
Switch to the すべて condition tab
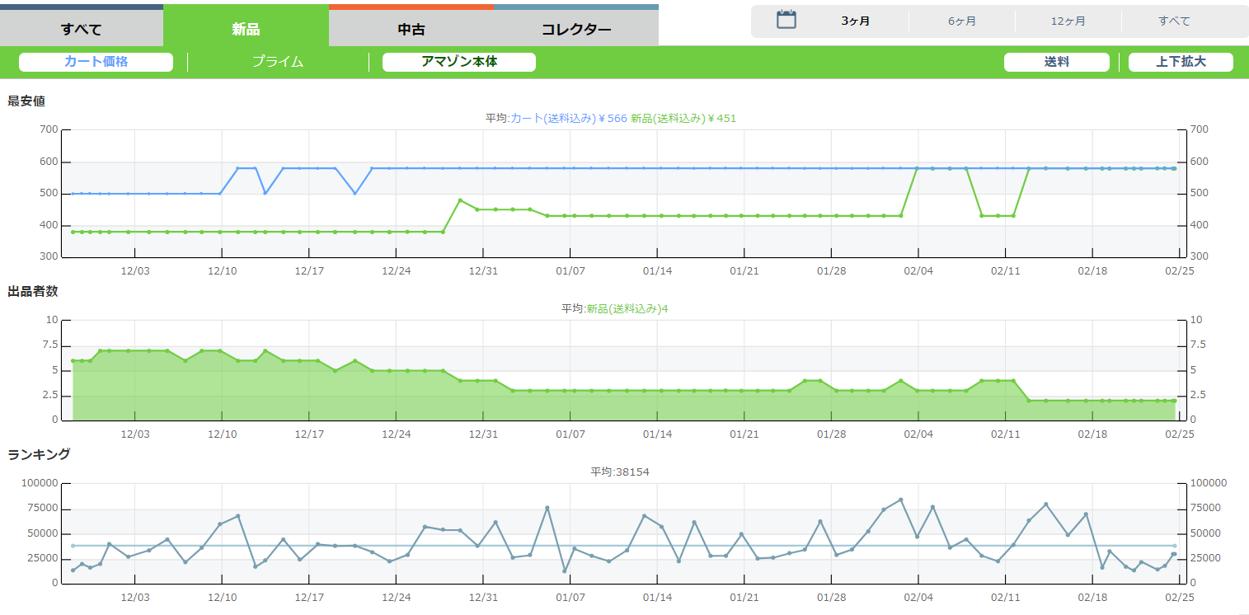82,30
